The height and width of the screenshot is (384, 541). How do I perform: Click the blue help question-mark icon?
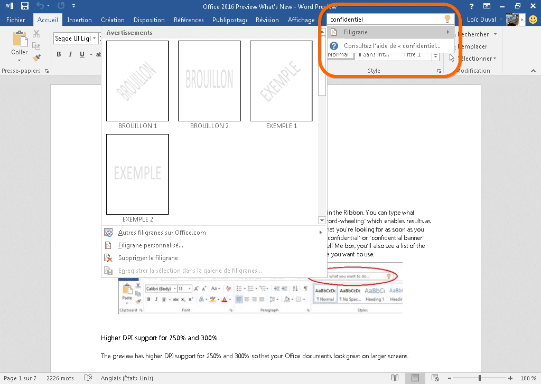tap(334, 45)
